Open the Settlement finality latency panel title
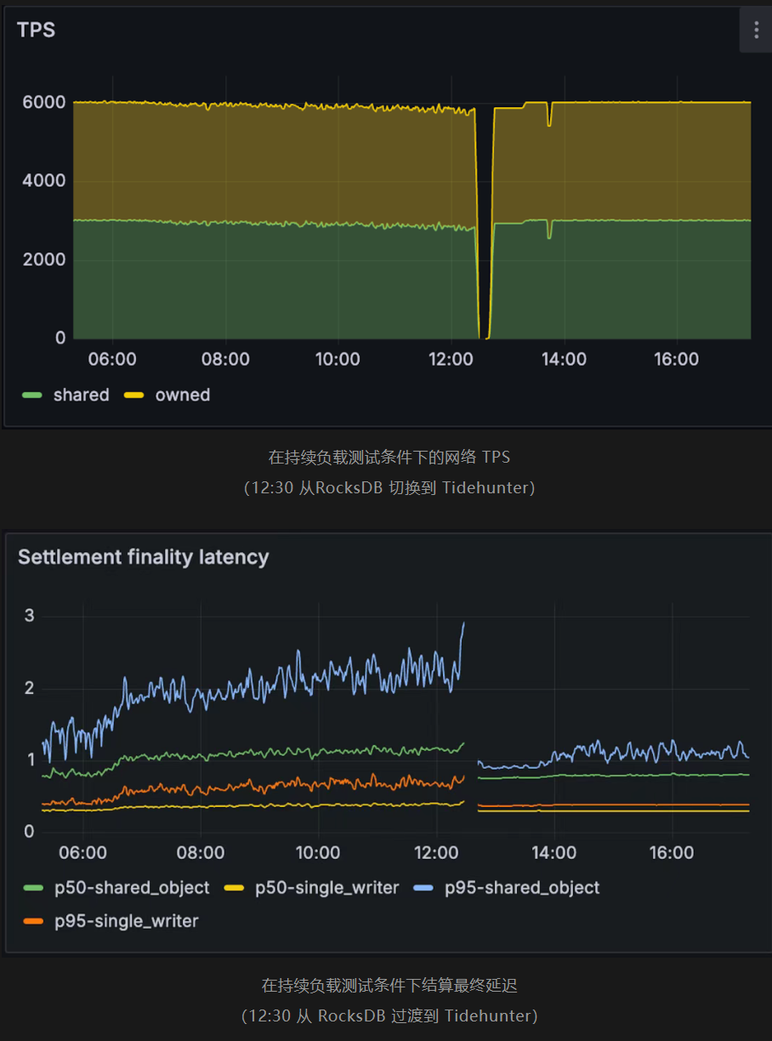The height and width of the screenshot is (1041, 772). tap(143, 557)
